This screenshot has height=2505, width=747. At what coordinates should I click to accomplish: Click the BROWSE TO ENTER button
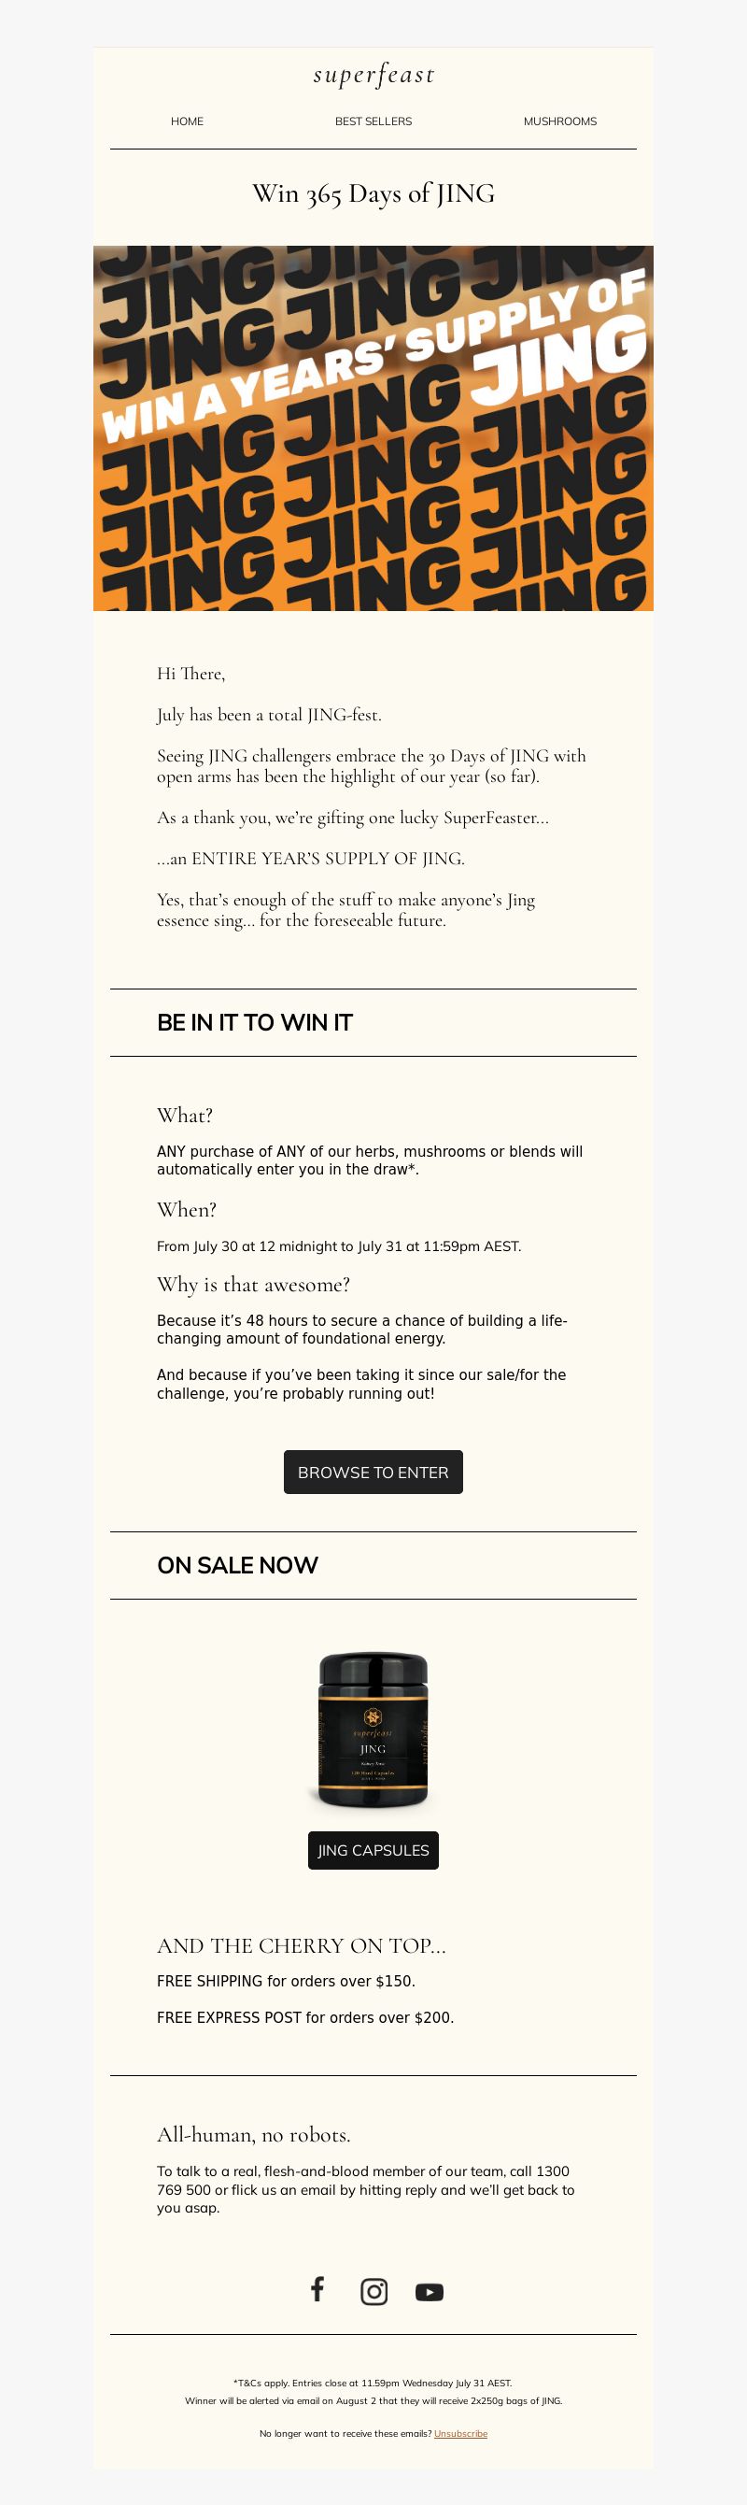(374, 1473)
